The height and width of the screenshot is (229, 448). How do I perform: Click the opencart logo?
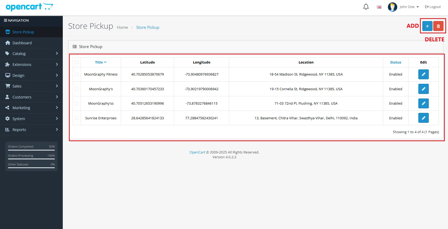[x=29, y=7]
